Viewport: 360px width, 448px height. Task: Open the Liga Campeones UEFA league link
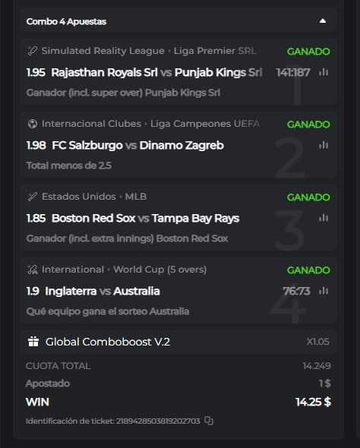205,124
